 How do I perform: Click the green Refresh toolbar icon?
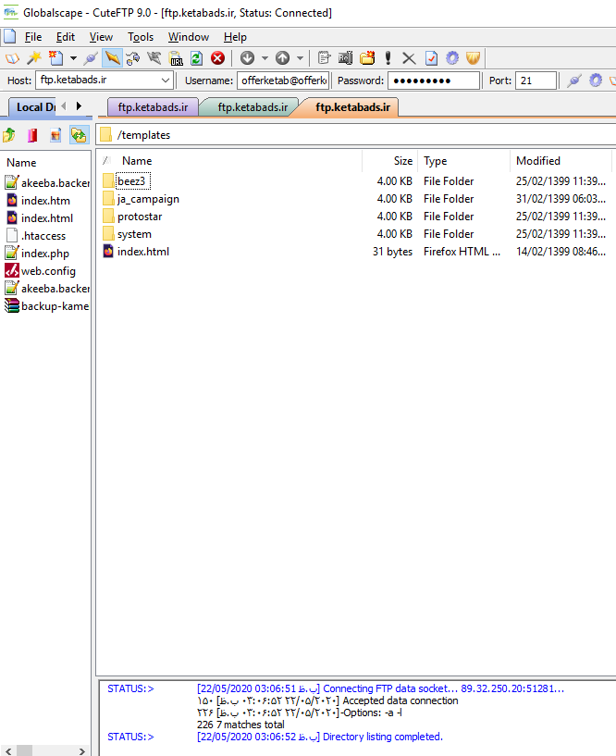pyautogui.click(x=196, y=58)
